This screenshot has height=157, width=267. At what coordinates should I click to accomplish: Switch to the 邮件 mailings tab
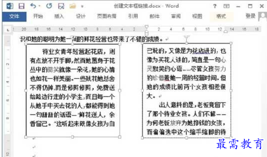(155, 16)
